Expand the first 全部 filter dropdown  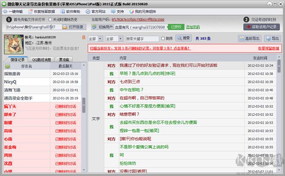[x=95, y=38]
